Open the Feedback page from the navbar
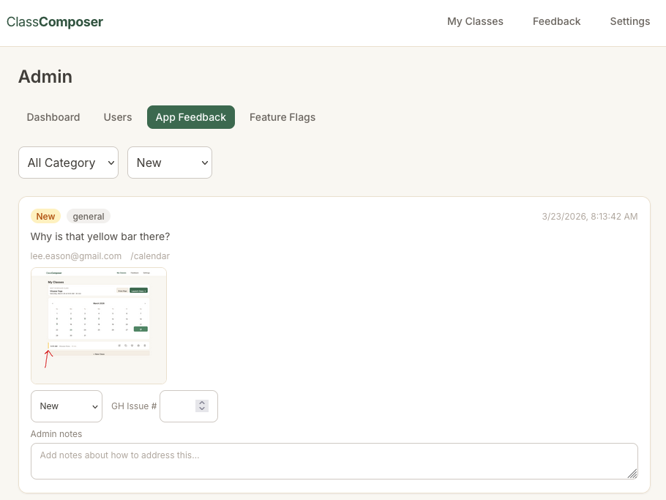This screenshot has height=500, width=666. tap(556, 21)
